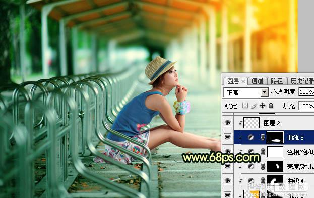The height and width of the screenshot is (198, 314).
Task: Click the 填充 value field
Action: (x=306, y=106)
